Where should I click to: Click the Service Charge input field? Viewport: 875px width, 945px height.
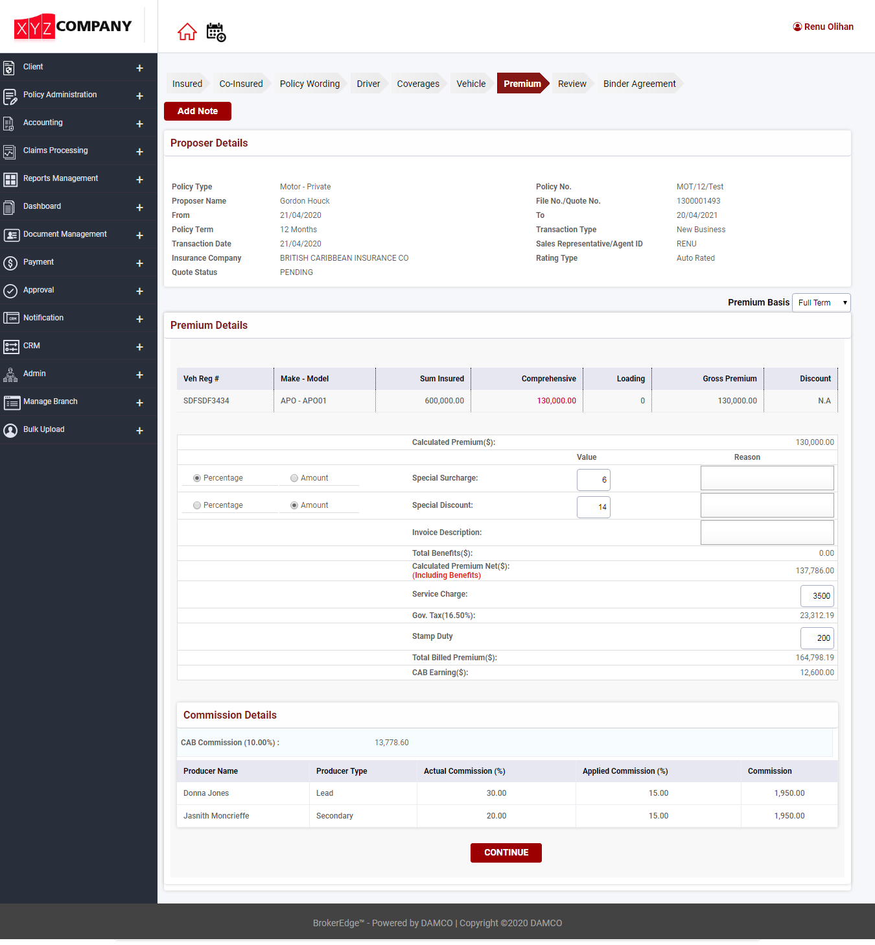[817, 596]
